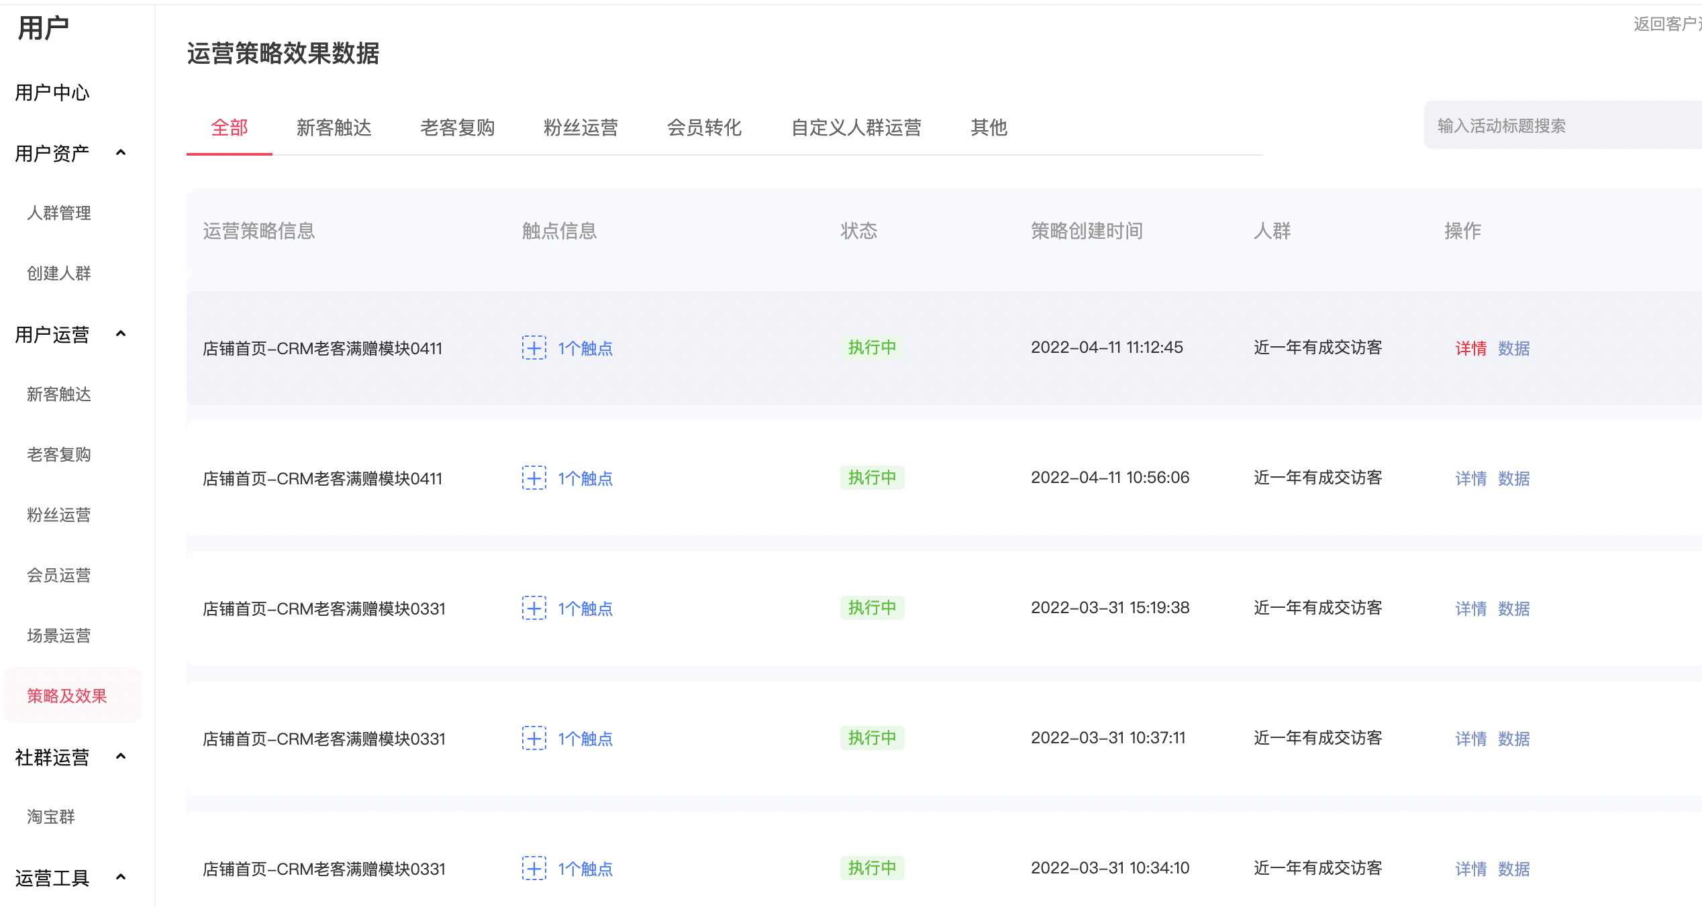Go to 淘宝群 in the sidebar

[x=51, y=817]
